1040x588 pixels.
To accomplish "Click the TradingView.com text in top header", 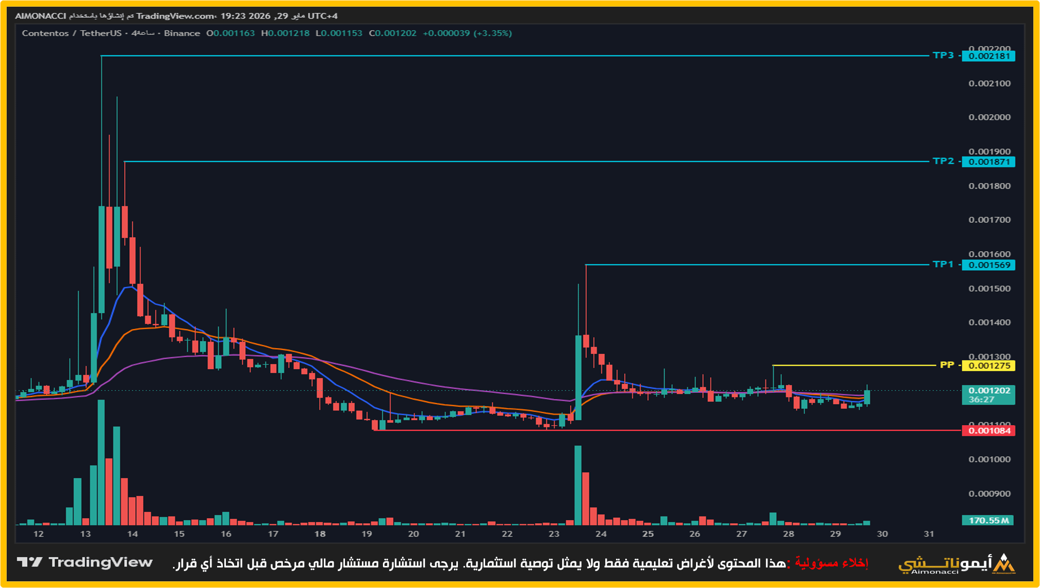I will [175, 16].
